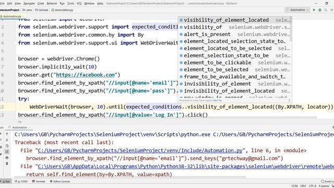Choose invisibility_of_element_located suggestion

[235, 91]
